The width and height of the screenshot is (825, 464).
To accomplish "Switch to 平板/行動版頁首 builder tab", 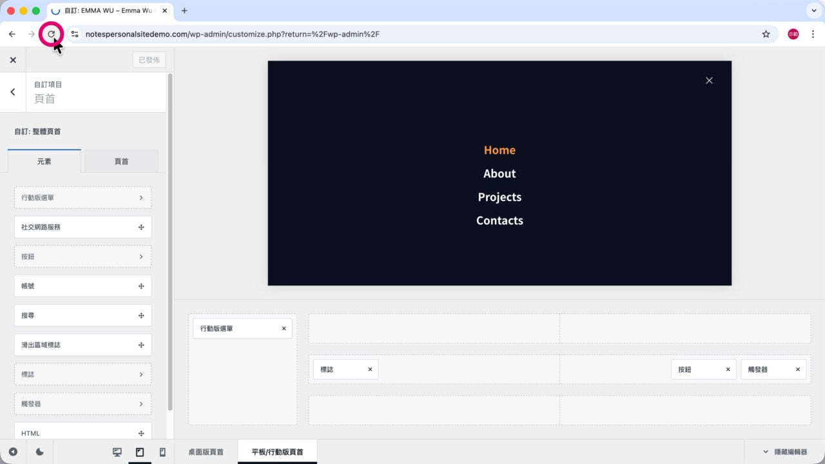I will pos(277,452).
